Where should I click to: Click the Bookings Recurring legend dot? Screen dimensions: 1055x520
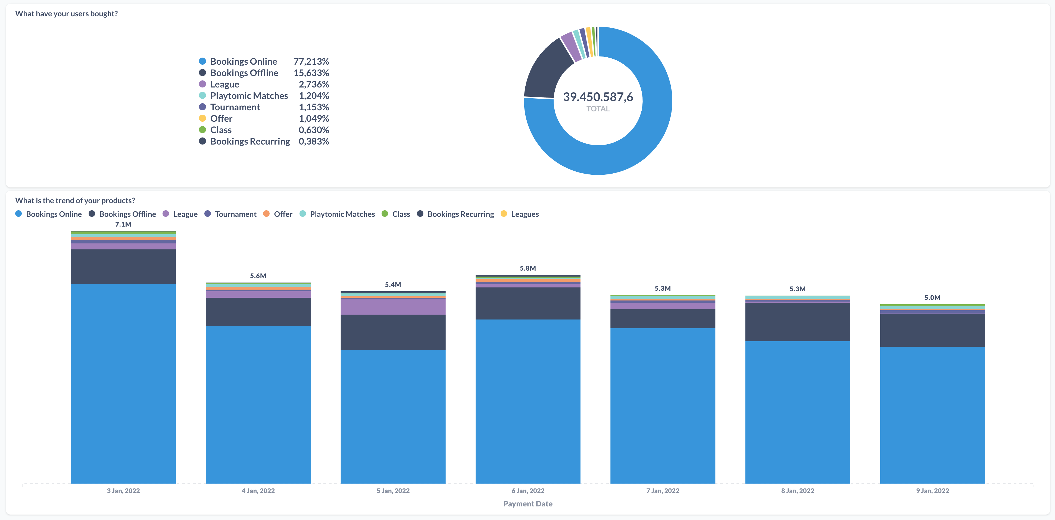(202, 141)
